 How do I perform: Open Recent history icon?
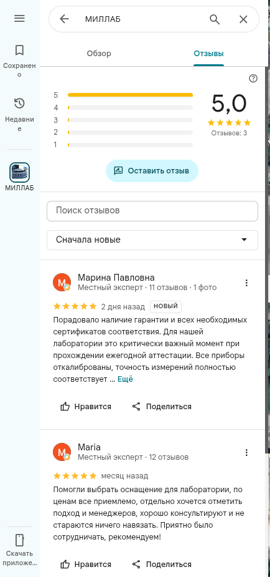pos(19,104)
